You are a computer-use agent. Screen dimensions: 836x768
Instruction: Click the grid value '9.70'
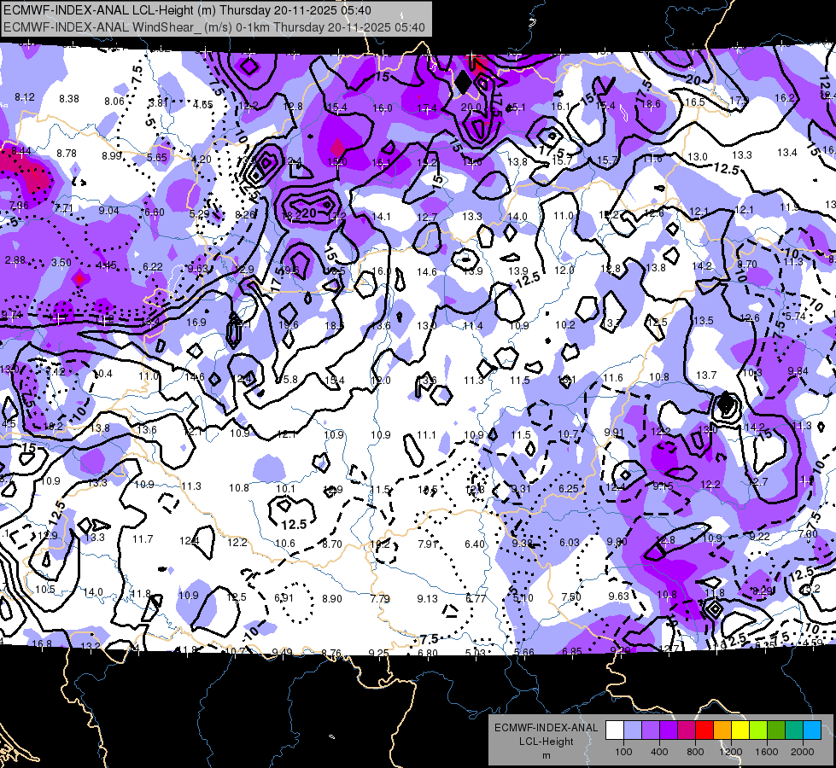pos(747,265)
